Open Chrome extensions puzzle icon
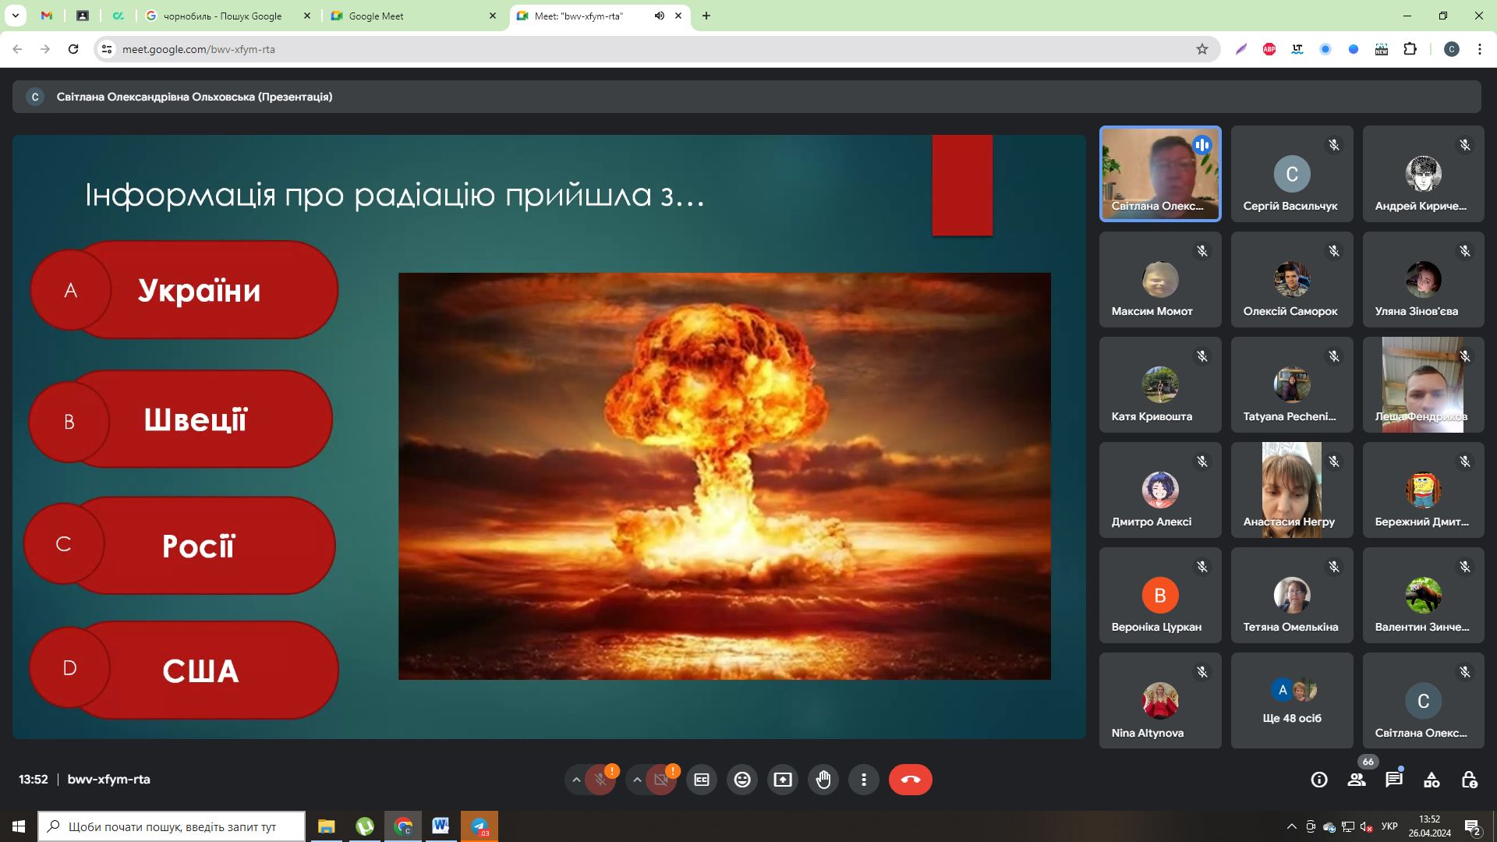This screenshot has height=842, width=1497. point(1410,49)
